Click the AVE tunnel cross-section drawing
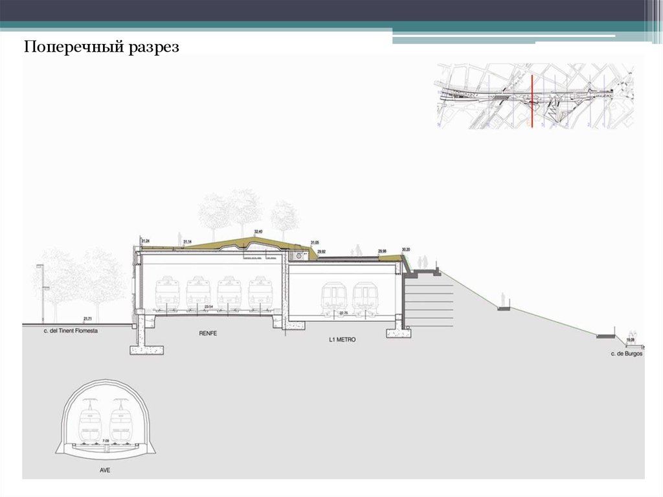663x497 pixels. [105, 418]
